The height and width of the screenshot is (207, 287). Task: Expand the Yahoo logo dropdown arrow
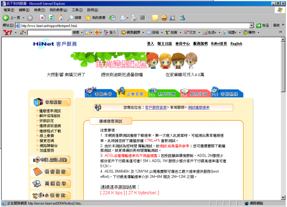16,33
